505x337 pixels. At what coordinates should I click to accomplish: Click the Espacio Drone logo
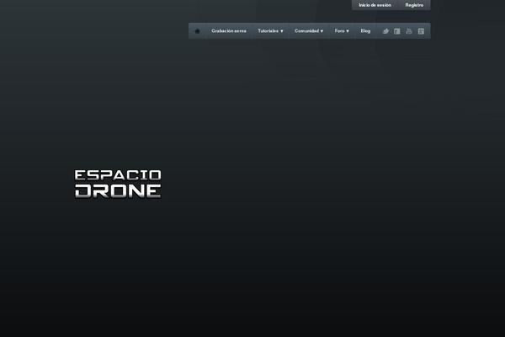click(118, 184)
